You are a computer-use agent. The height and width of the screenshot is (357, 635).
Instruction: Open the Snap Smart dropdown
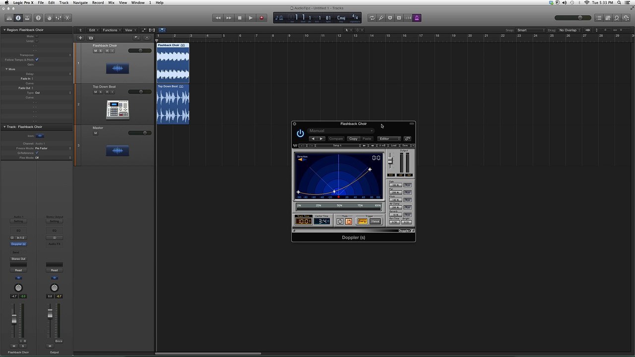coord(531,30)
